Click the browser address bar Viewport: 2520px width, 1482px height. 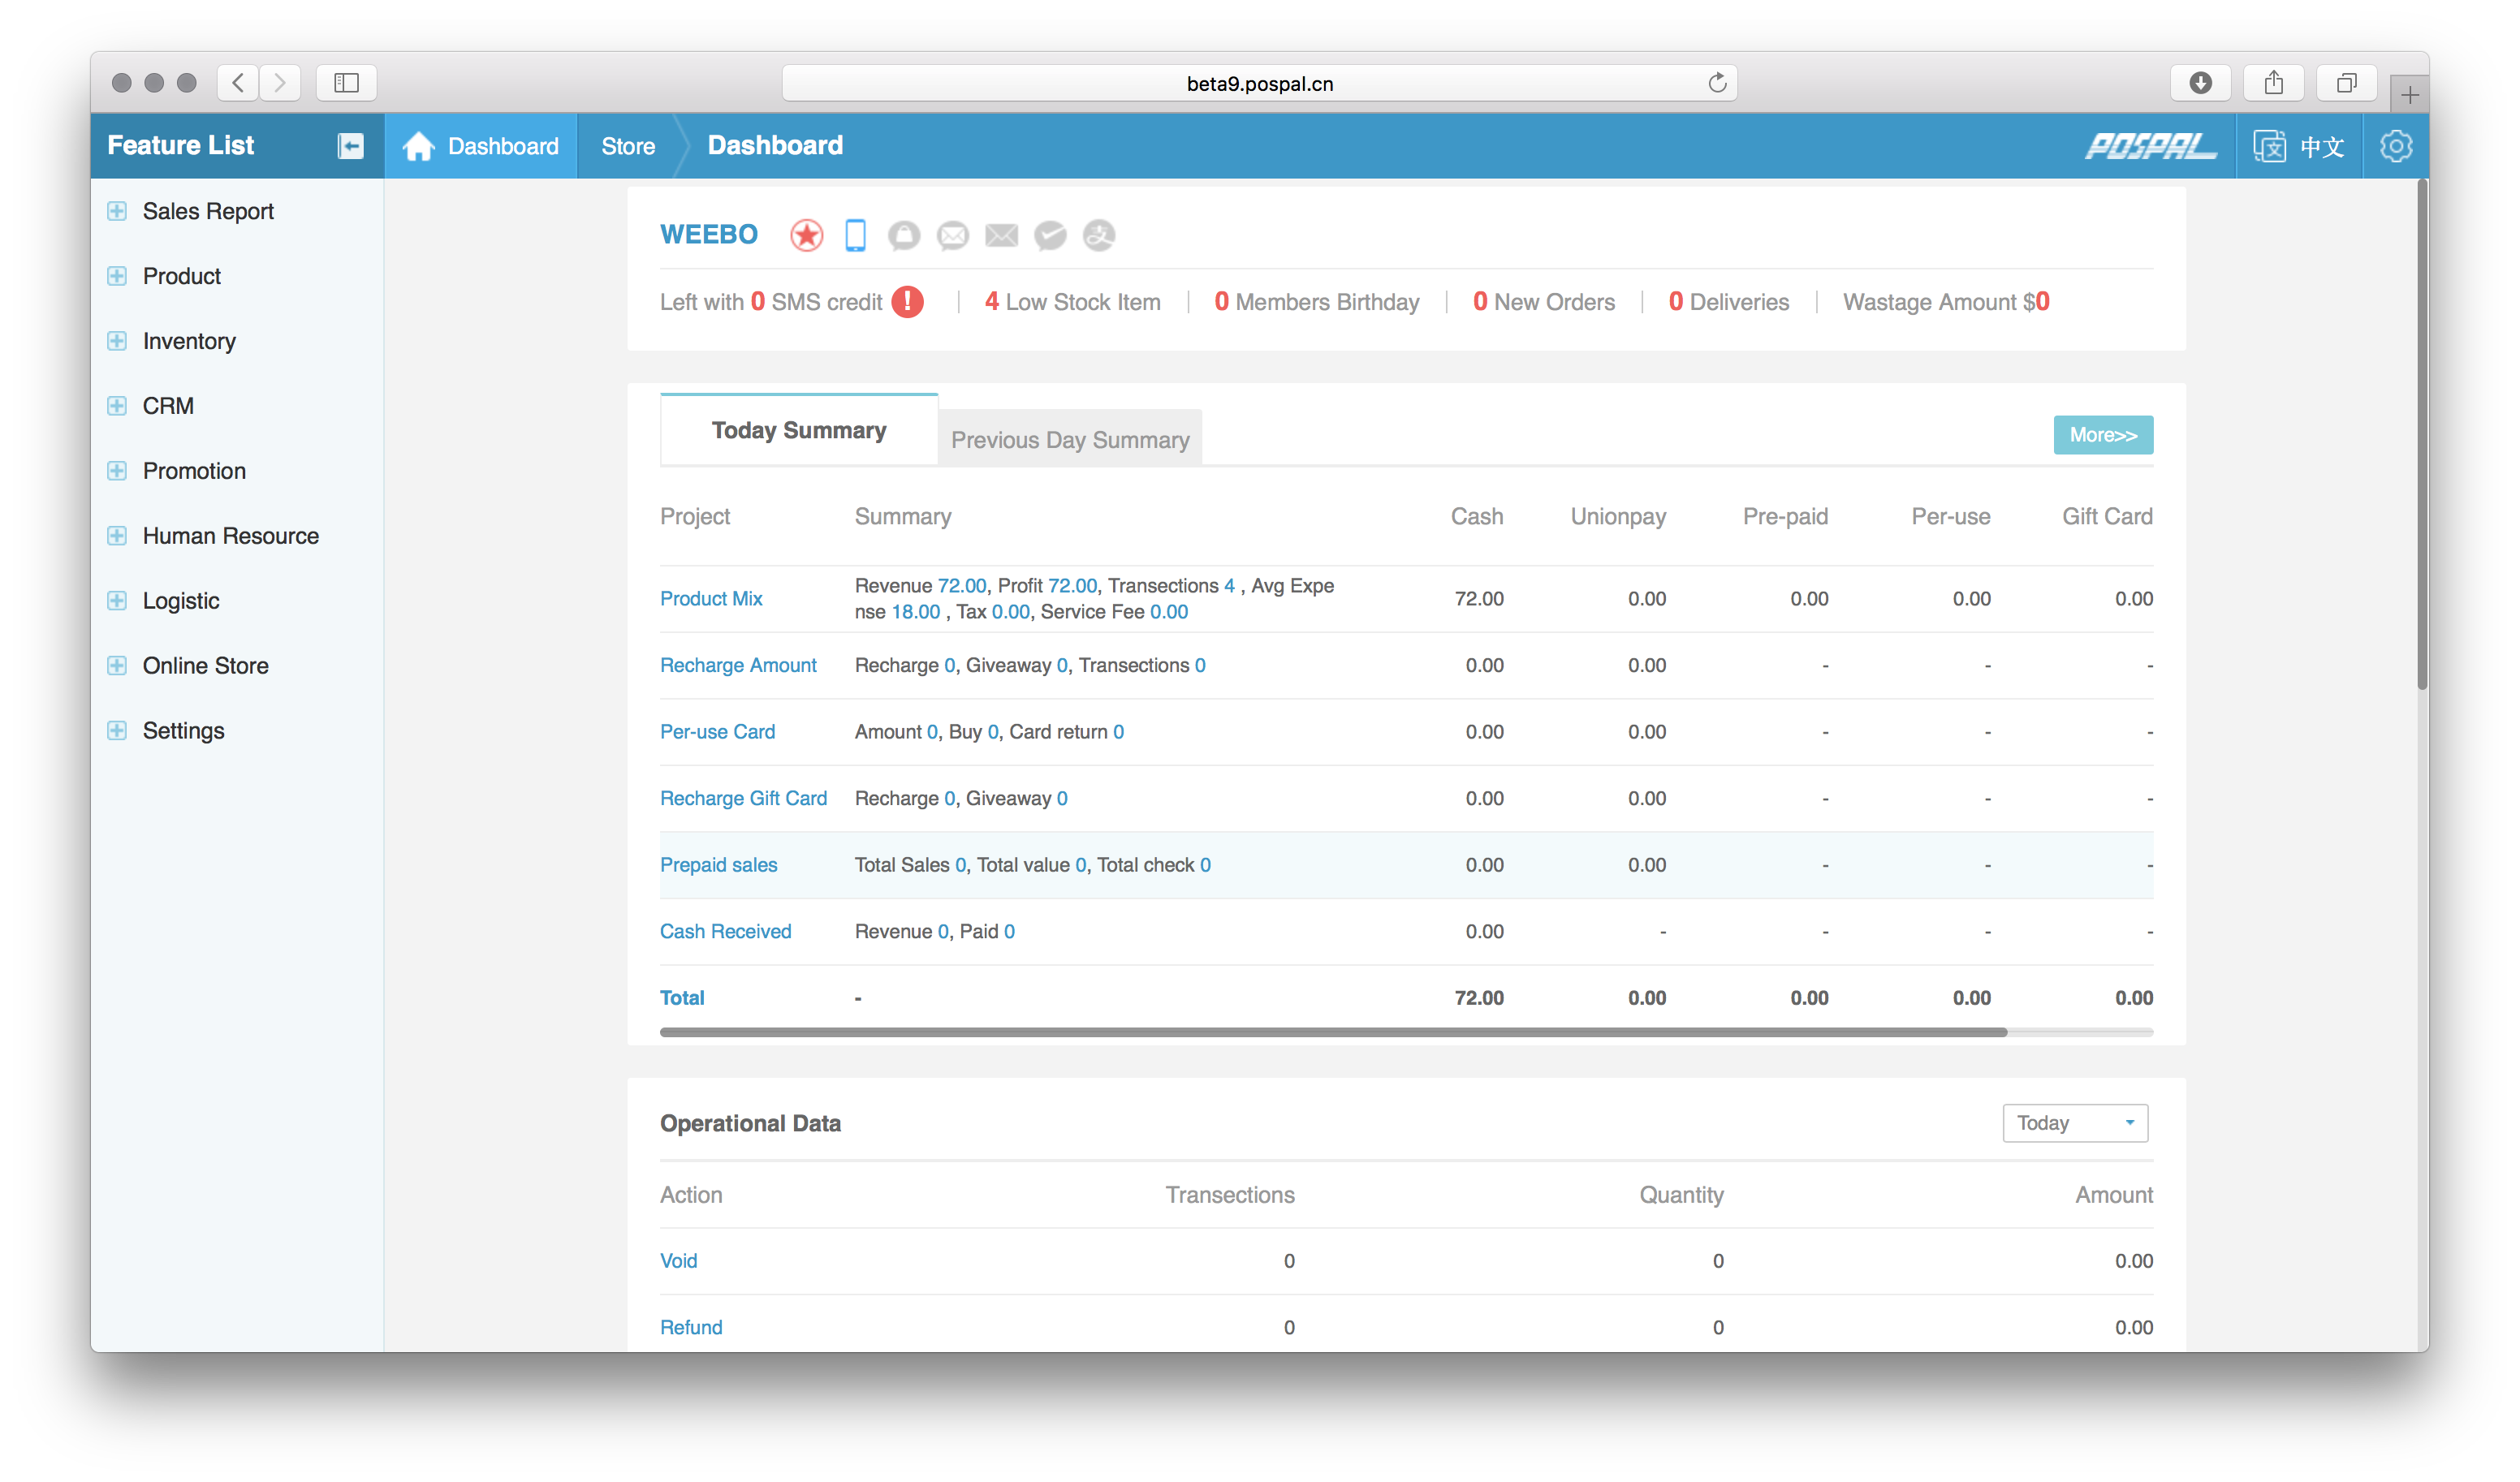pyautogui.click(x=1258, y=83)
